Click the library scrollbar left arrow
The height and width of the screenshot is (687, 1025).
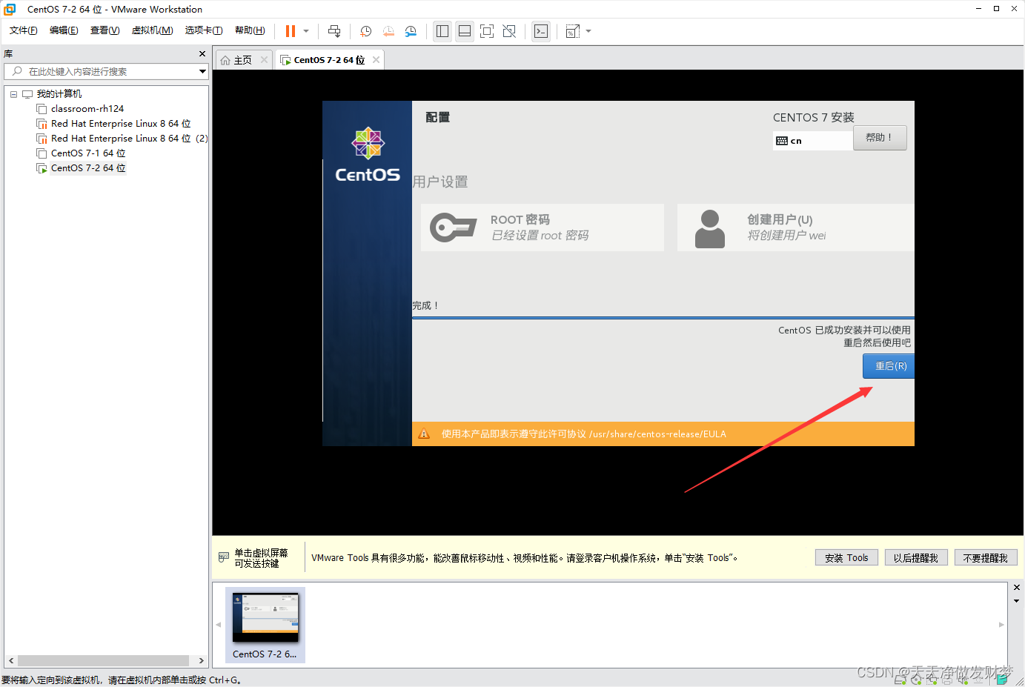click(x=10, y=660)
